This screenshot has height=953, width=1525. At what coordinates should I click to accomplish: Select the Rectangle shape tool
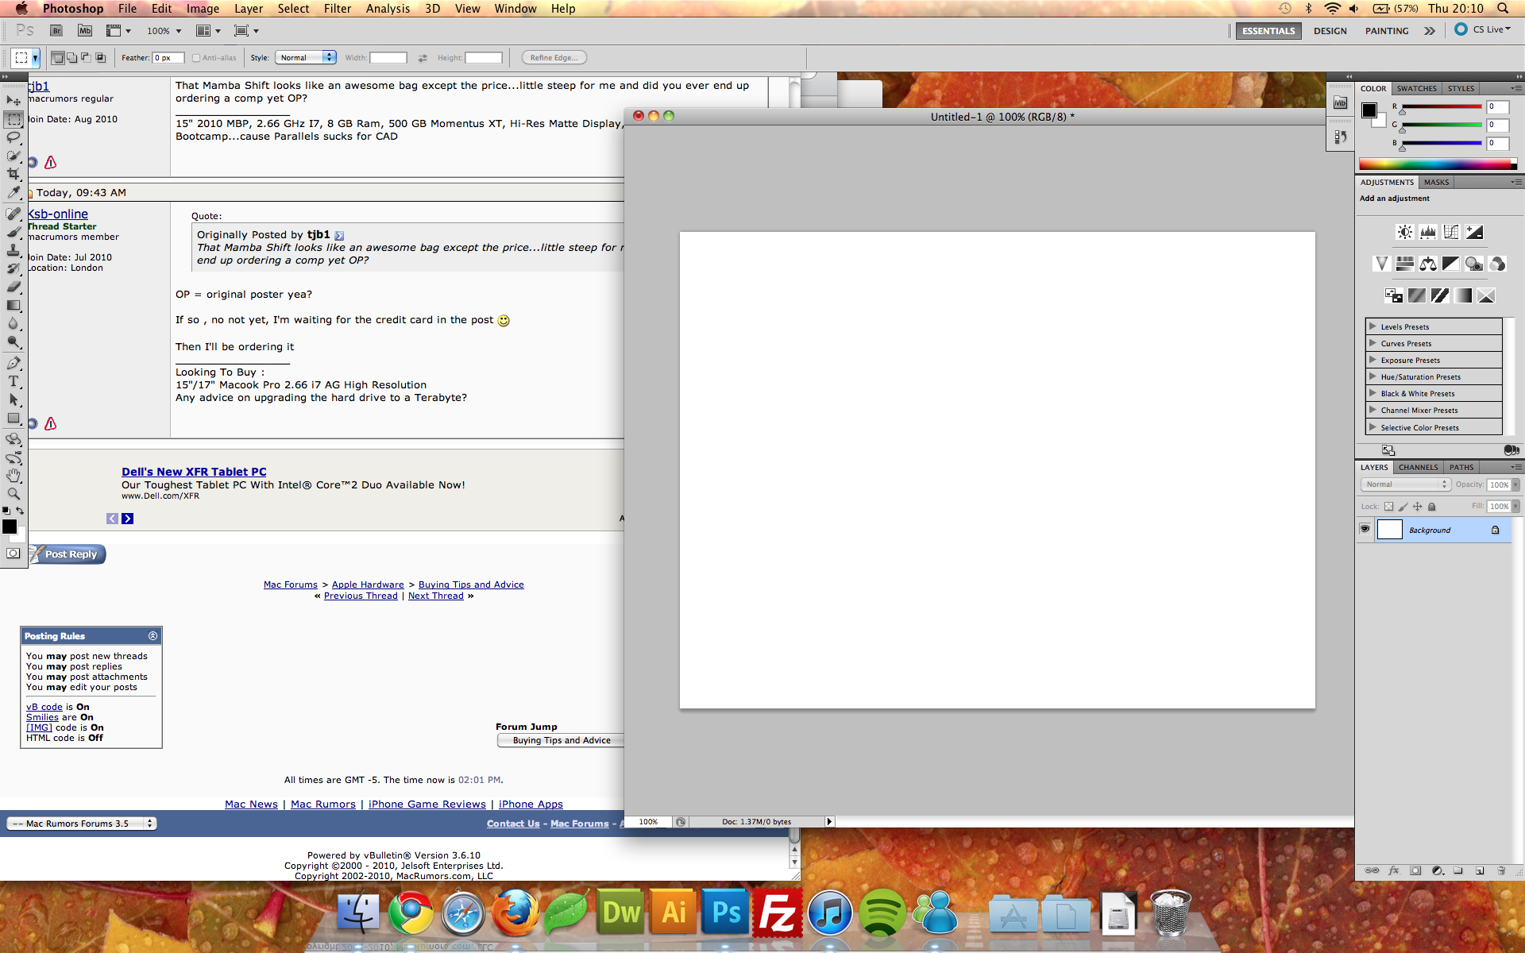14,418
